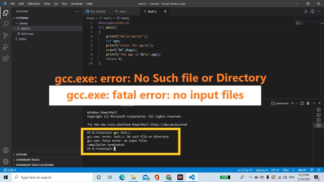This screenshot has width=324, height=182.
Task: Show hidden system tray icons chevron
Action: (251, 177)
